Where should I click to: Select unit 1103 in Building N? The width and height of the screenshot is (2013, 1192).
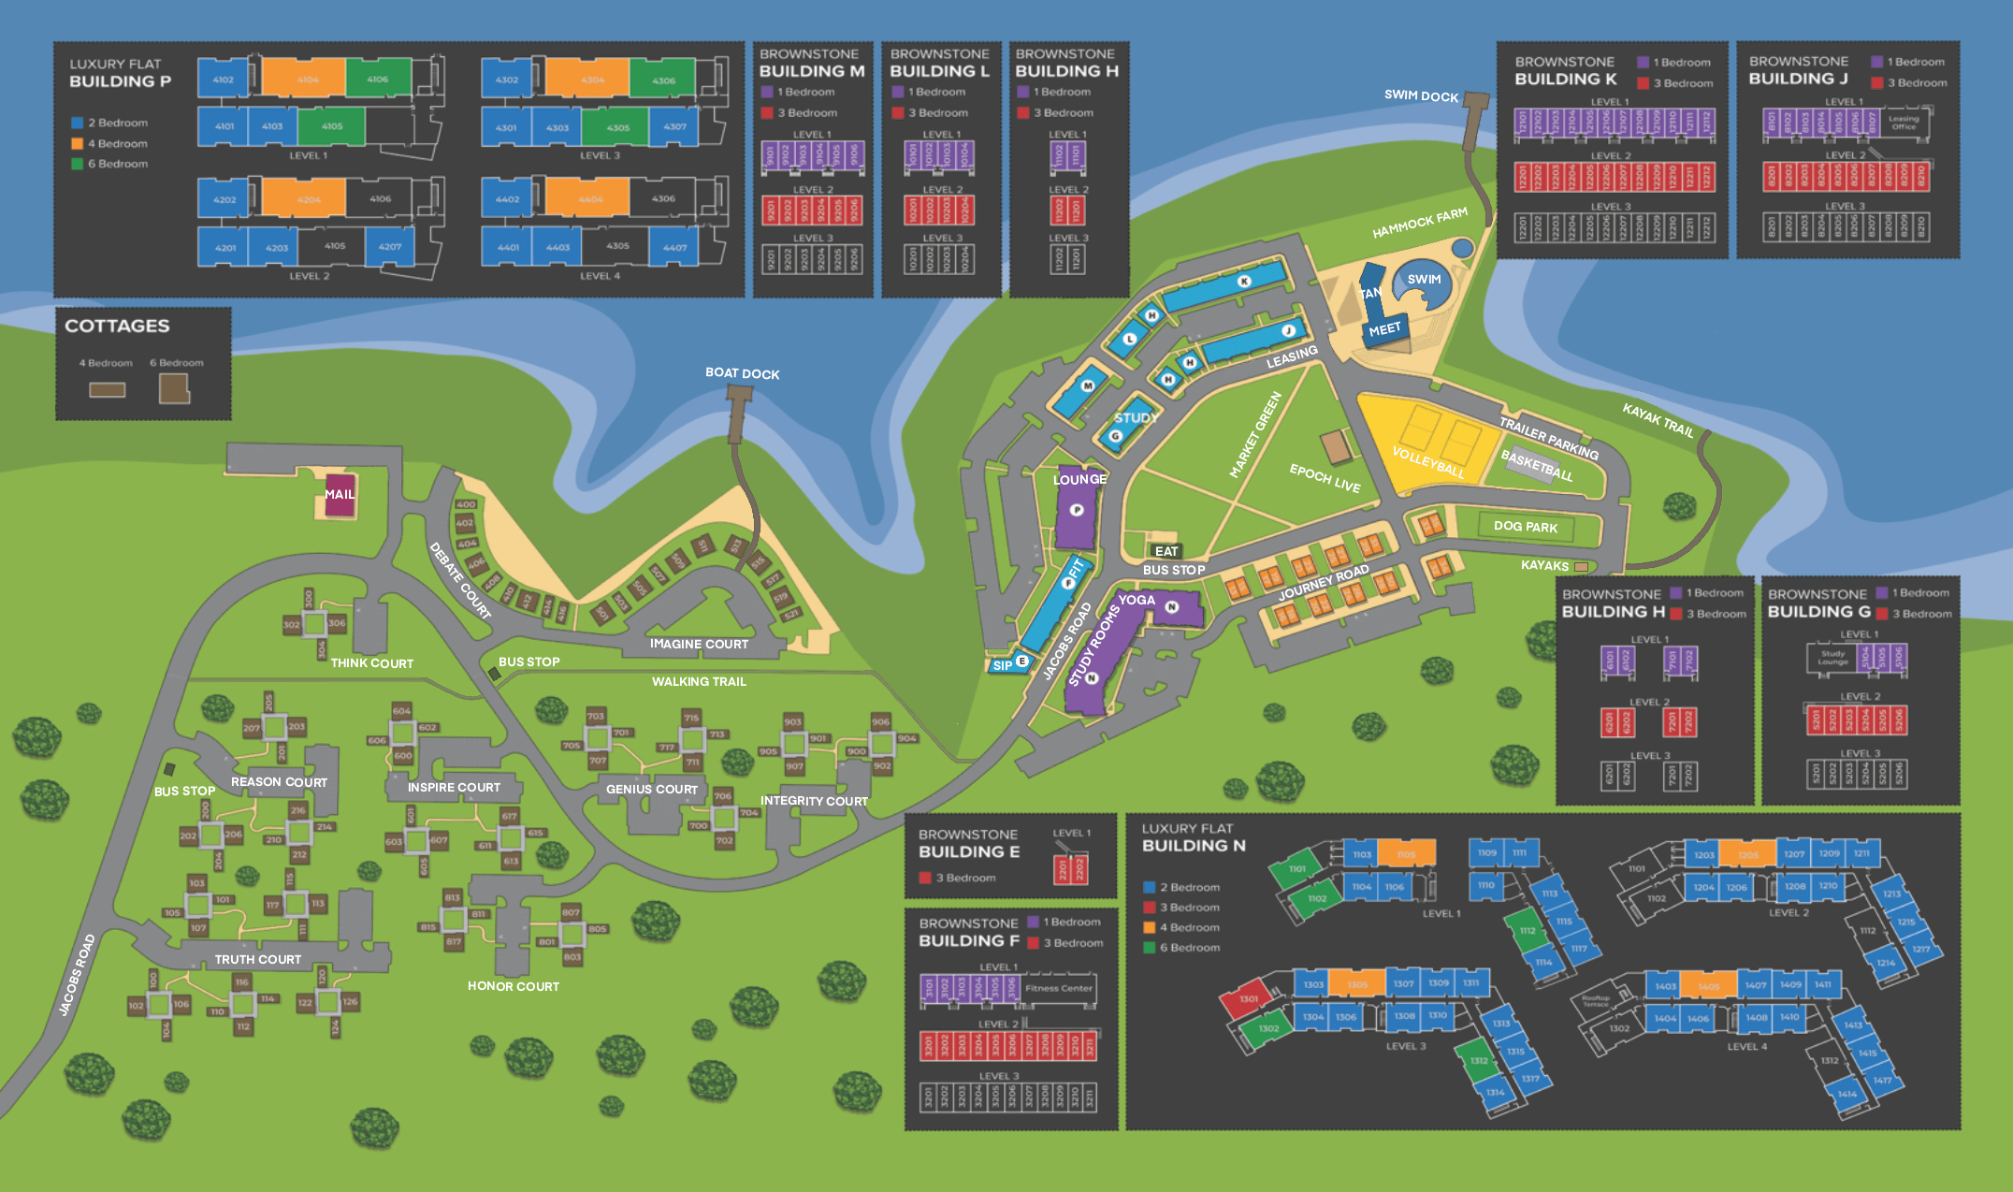click(x=1361, y=854)
